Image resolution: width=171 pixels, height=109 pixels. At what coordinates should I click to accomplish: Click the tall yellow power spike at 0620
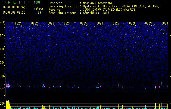[x=8, y=104]
